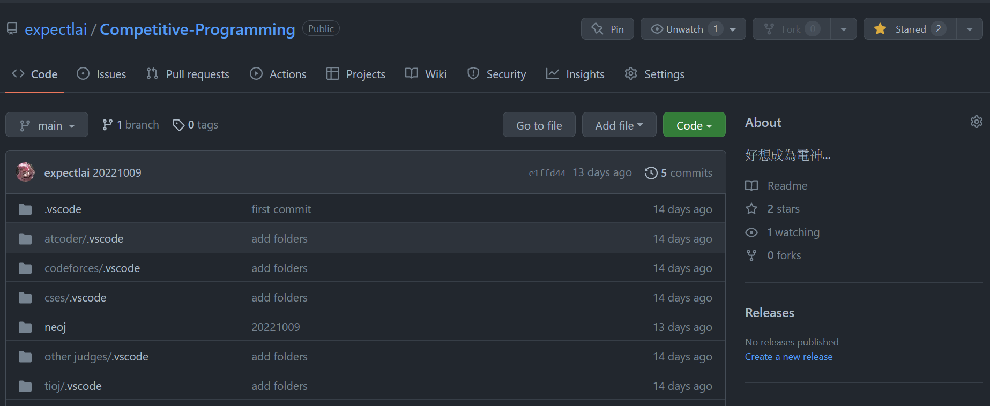View the 1 watching link
Screen dimensions: 990x406
(793, 232)
